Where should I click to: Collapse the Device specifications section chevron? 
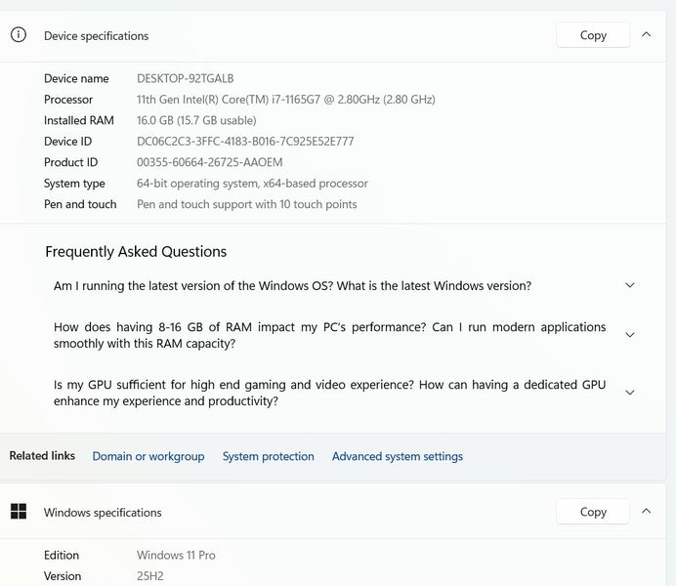(x=647, y=35)
